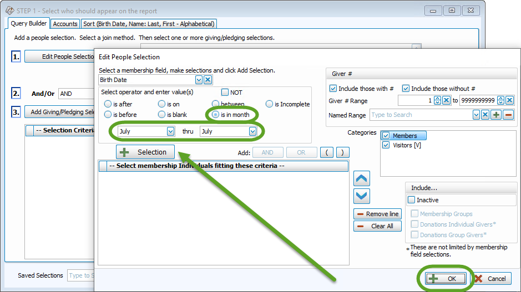Image resolution: width=521 pixels, height=292 pixels.
Task: Open the thru month dropdown
Action: tap(252, 131)
